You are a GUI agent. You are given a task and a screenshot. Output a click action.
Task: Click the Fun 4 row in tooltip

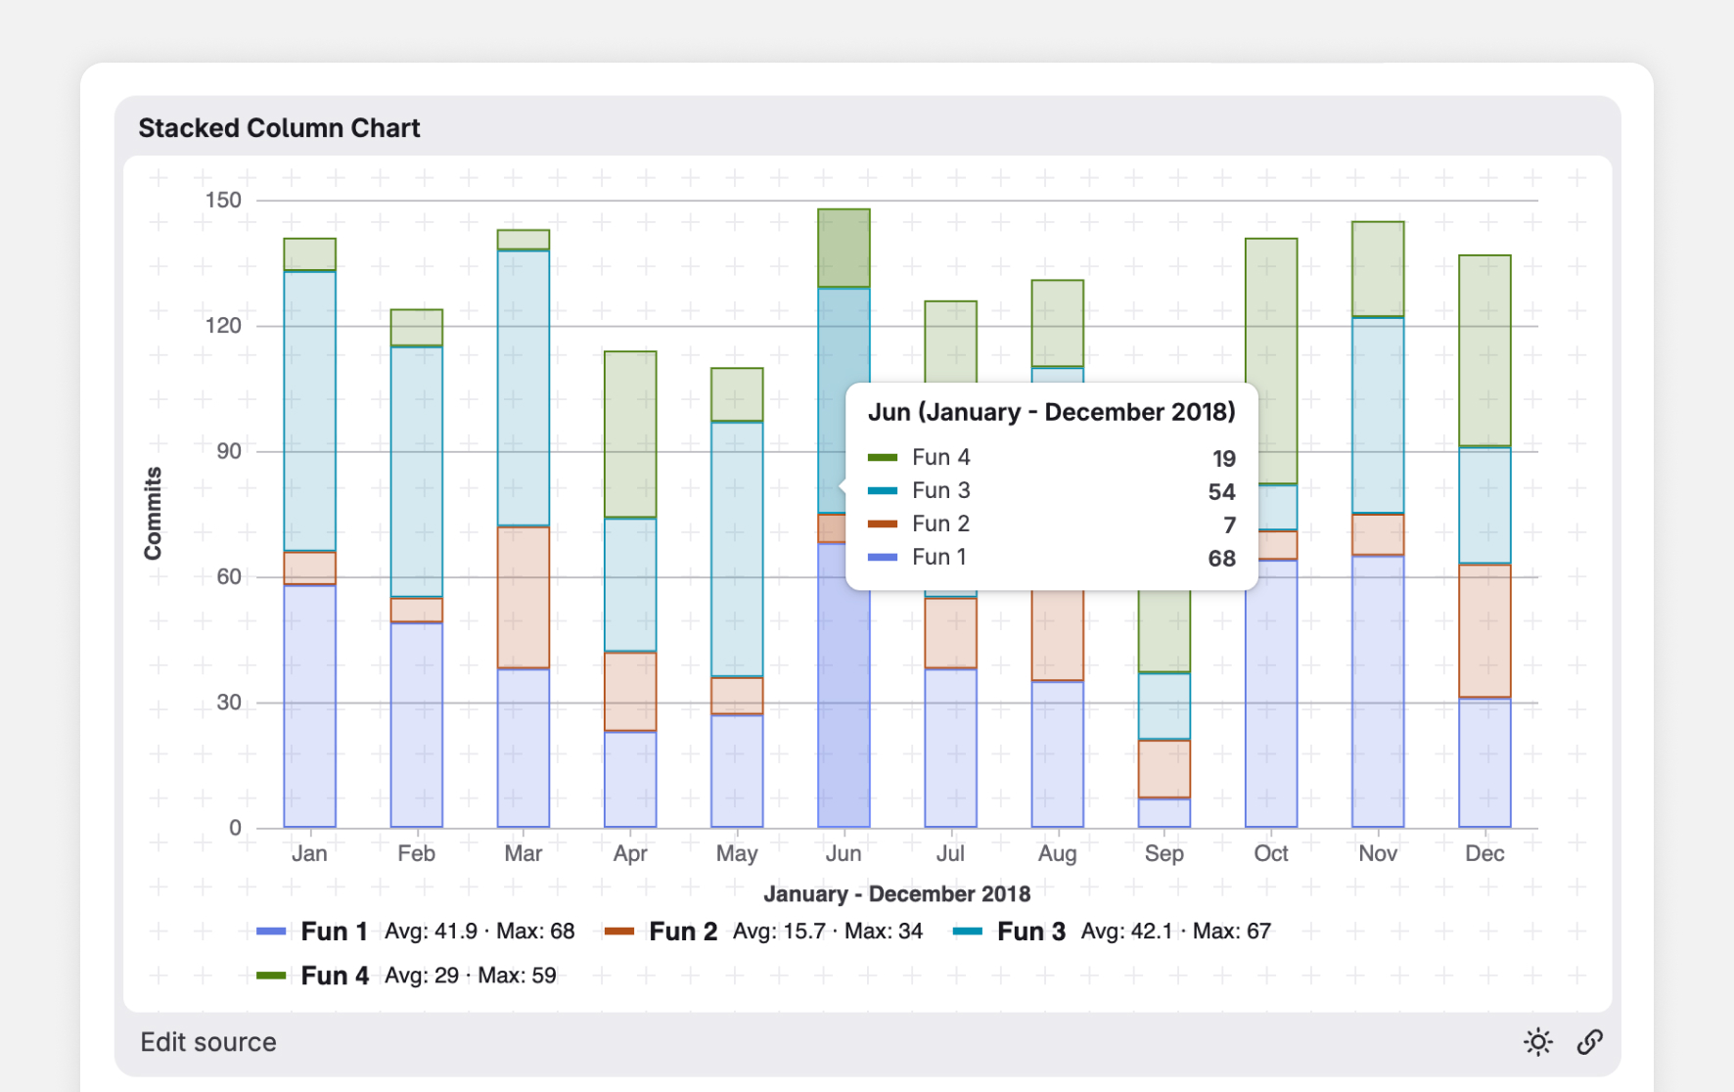point(1051,458)
